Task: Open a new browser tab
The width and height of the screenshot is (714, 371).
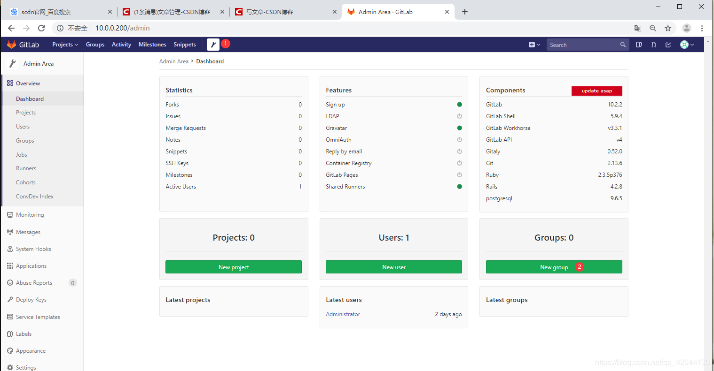Action: 465,12
